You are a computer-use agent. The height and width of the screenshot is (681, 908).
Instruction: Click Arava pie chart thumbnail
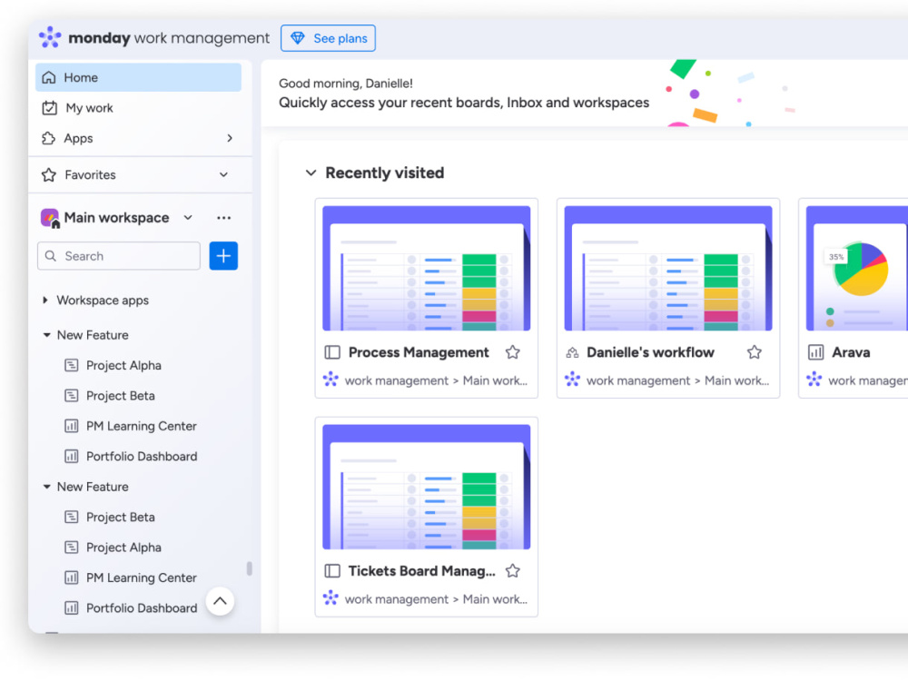coord(857,268)
